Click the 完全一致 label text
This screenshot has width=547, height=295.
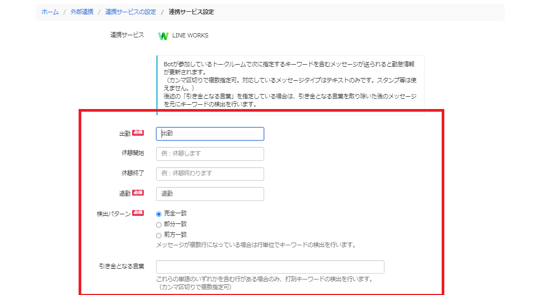(175, 213)
